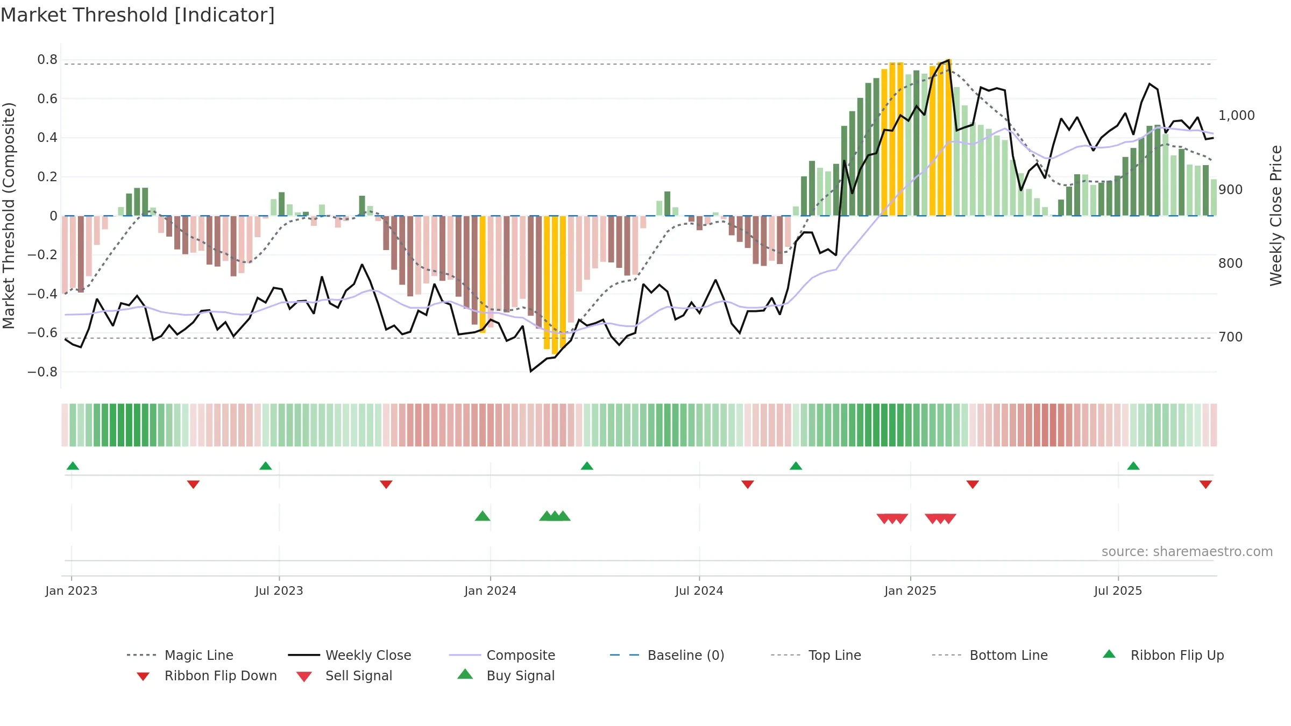Click the ribbon flip down marker in early 2025

(x=973, y=485)
